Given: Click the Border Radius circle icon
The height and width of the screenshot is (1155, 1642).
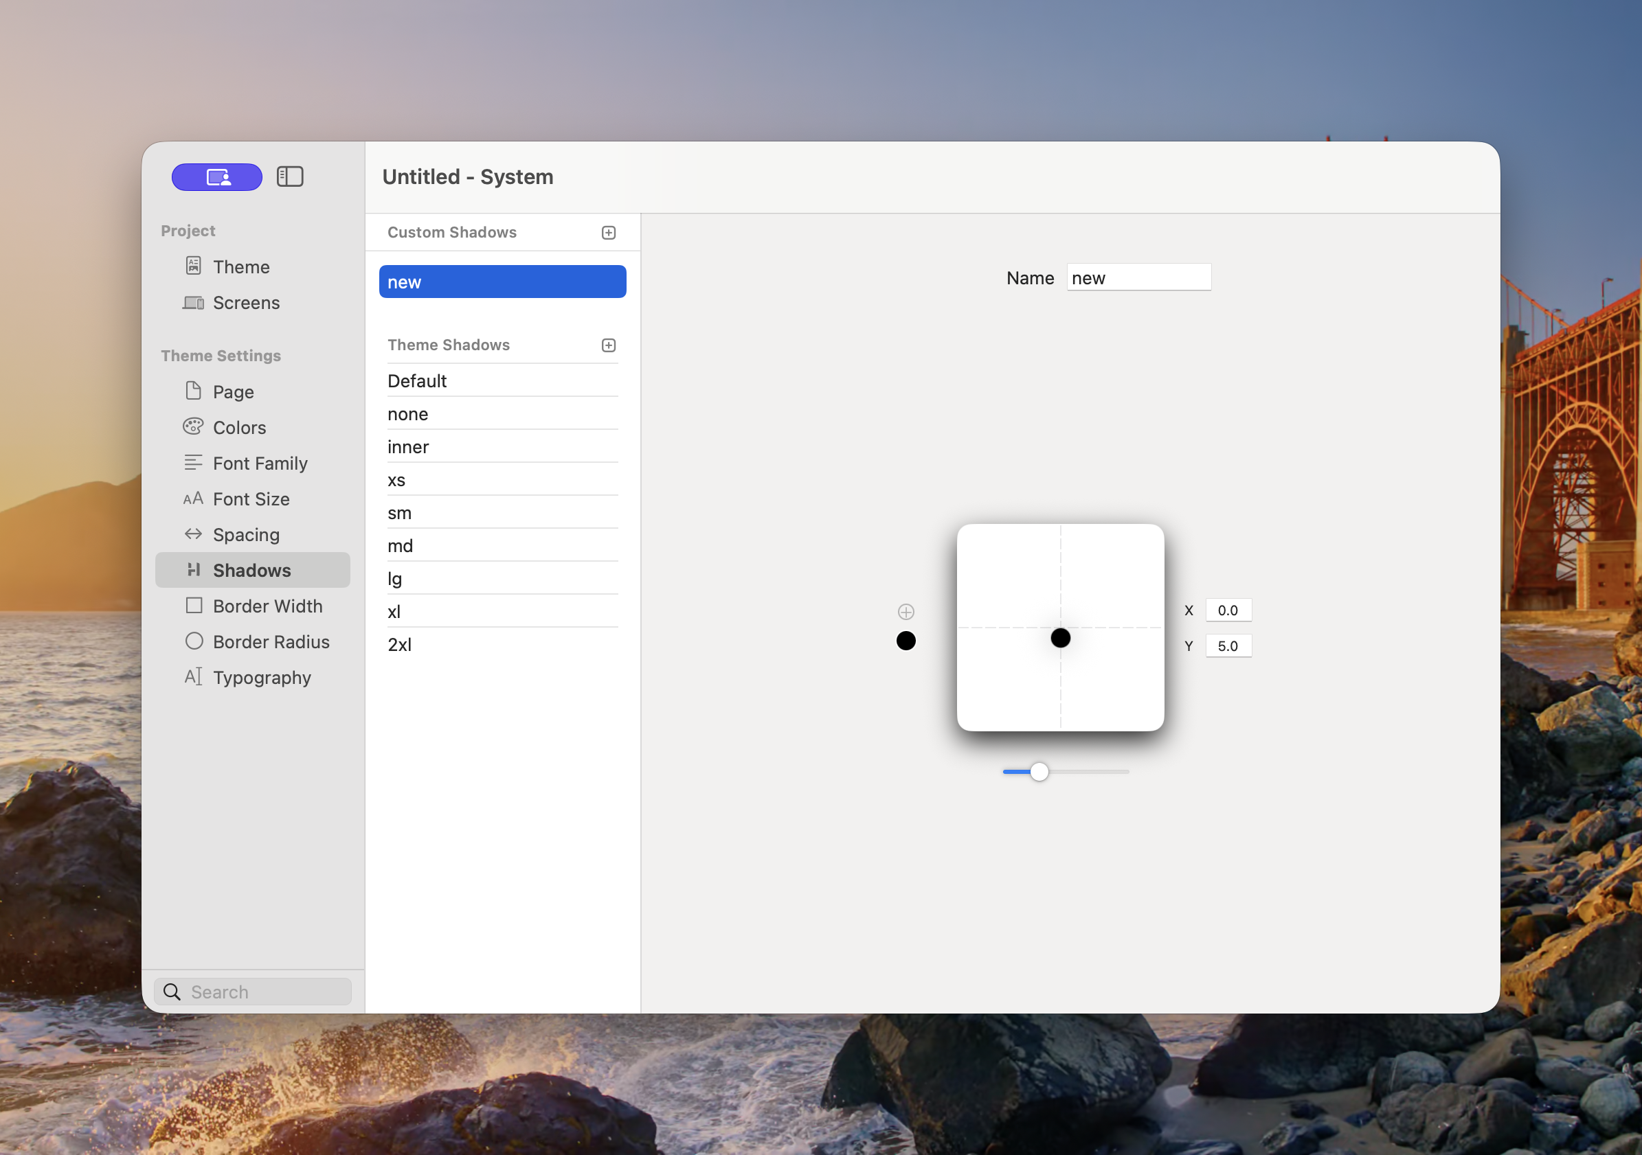Looking at the screenshot, I should coord(194,641).
